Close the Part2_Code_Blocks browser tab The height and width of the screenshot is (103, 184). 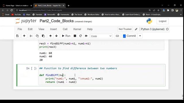point(63,5)
